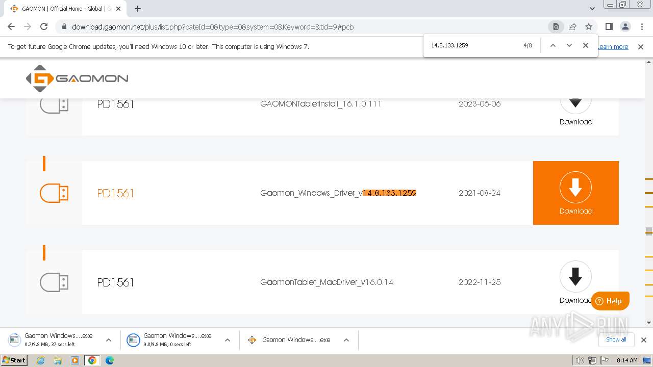Click the orange PD1561 model label
This screenshot has height=367, width=653.
pos(115,193)
